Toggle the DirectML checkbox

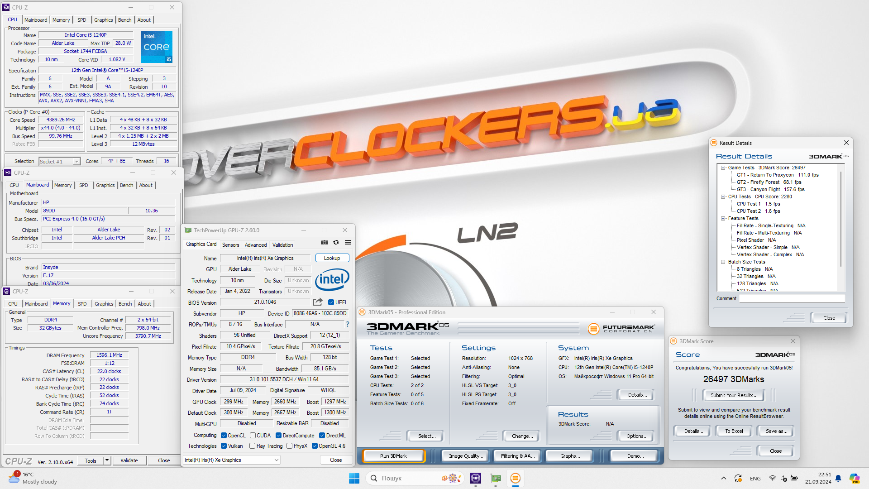[x=322, y=436]
